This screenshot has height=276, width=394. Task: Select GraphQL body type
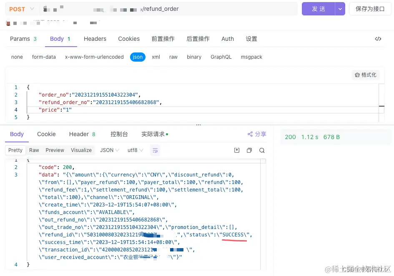pyautogui.click(x=221, y=57)
